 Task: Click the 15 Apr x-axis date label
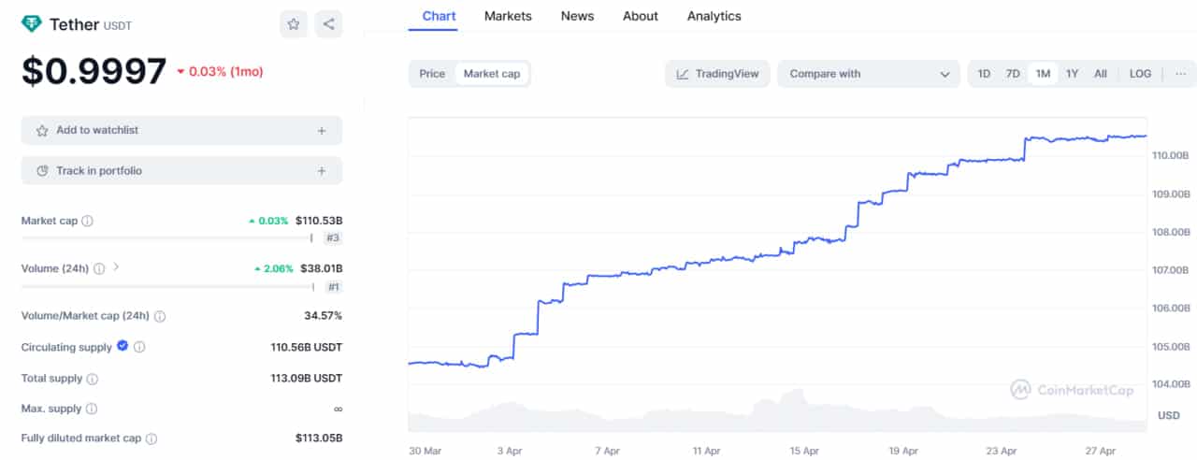point(804,451)
